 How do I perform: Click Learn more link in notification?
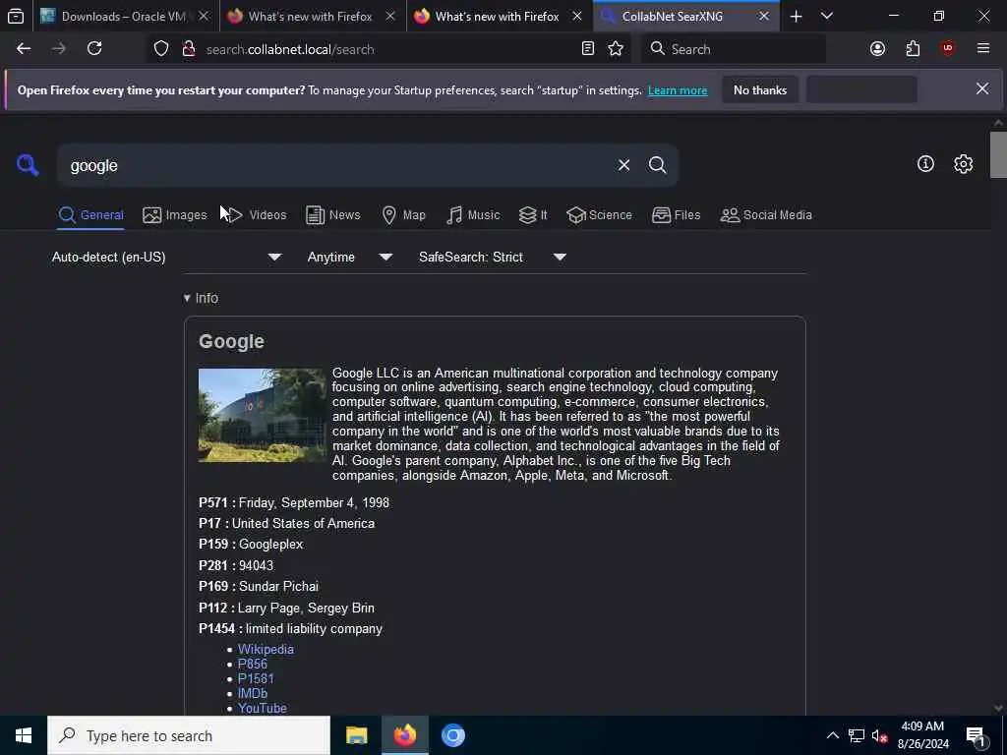coord(677,90)
